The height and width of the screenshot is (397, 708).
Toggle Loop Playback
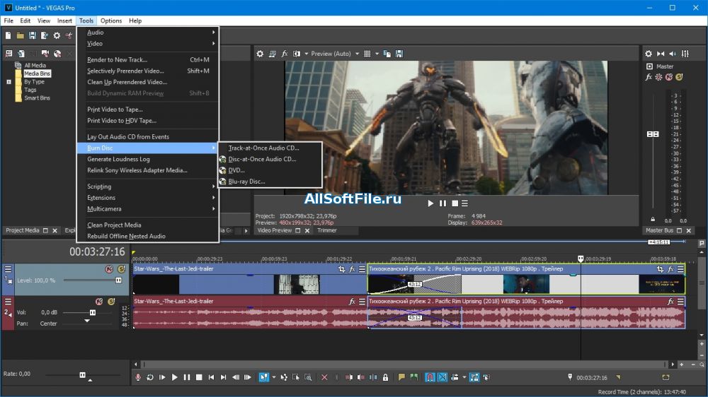(150, 377)
